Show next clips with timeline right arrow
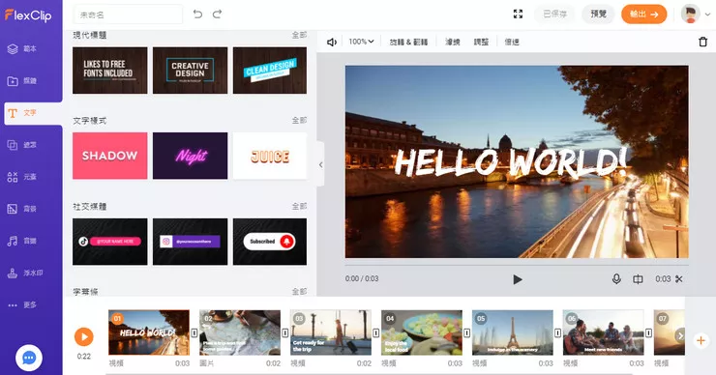The height and width of the screenshot is (375, 716). [x=680, y=335]
